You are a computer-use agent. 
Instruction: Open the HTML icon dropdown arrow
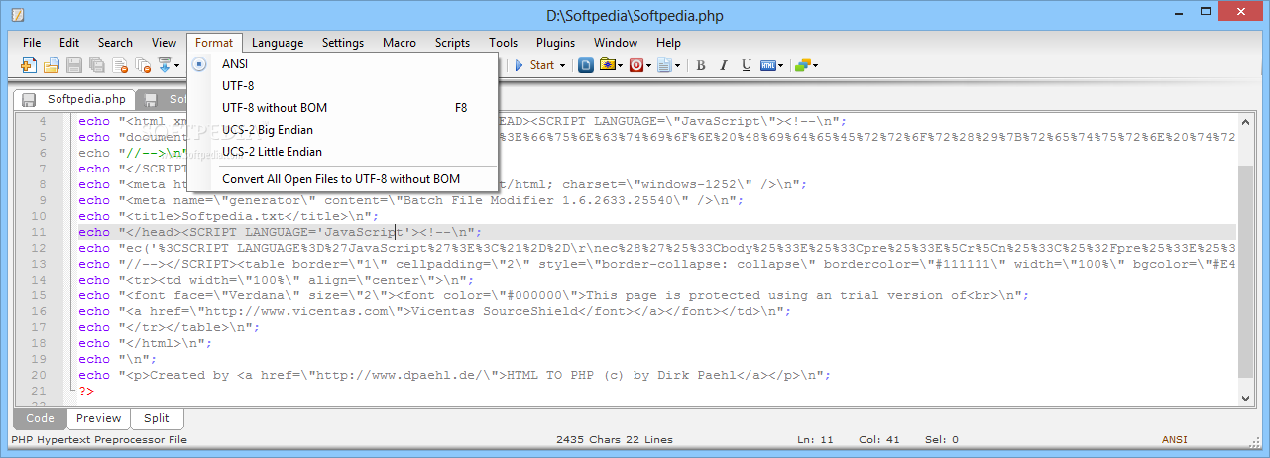point(781,66)
